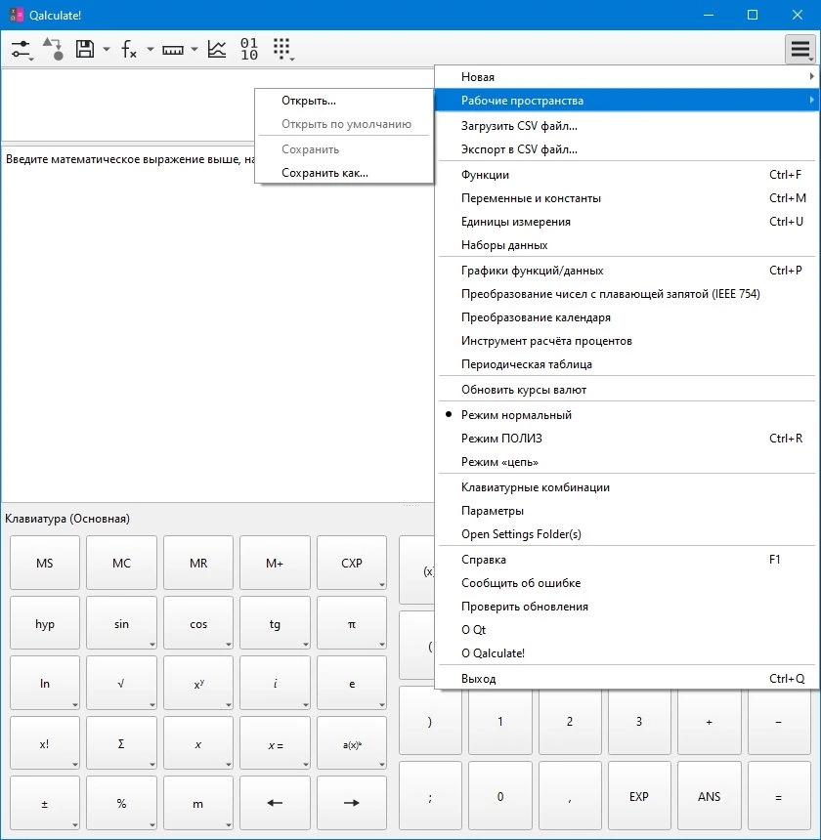Open dropdown arrow next to fx icon
This screenshot has width=821, height=840.
(x=151, y=49)
